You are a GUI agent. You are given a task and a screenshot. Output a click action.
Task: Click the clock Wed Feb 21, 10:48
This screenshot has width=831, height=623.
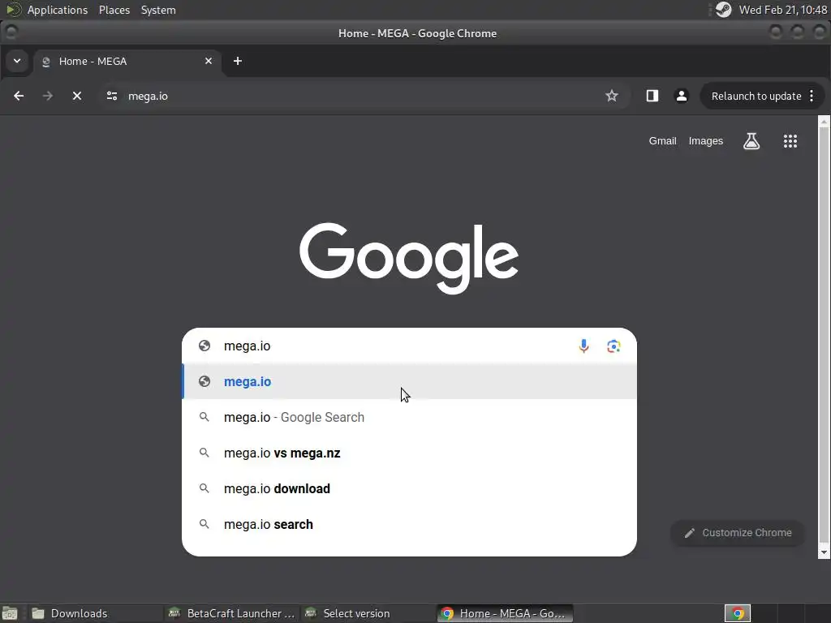pos(783,10)
